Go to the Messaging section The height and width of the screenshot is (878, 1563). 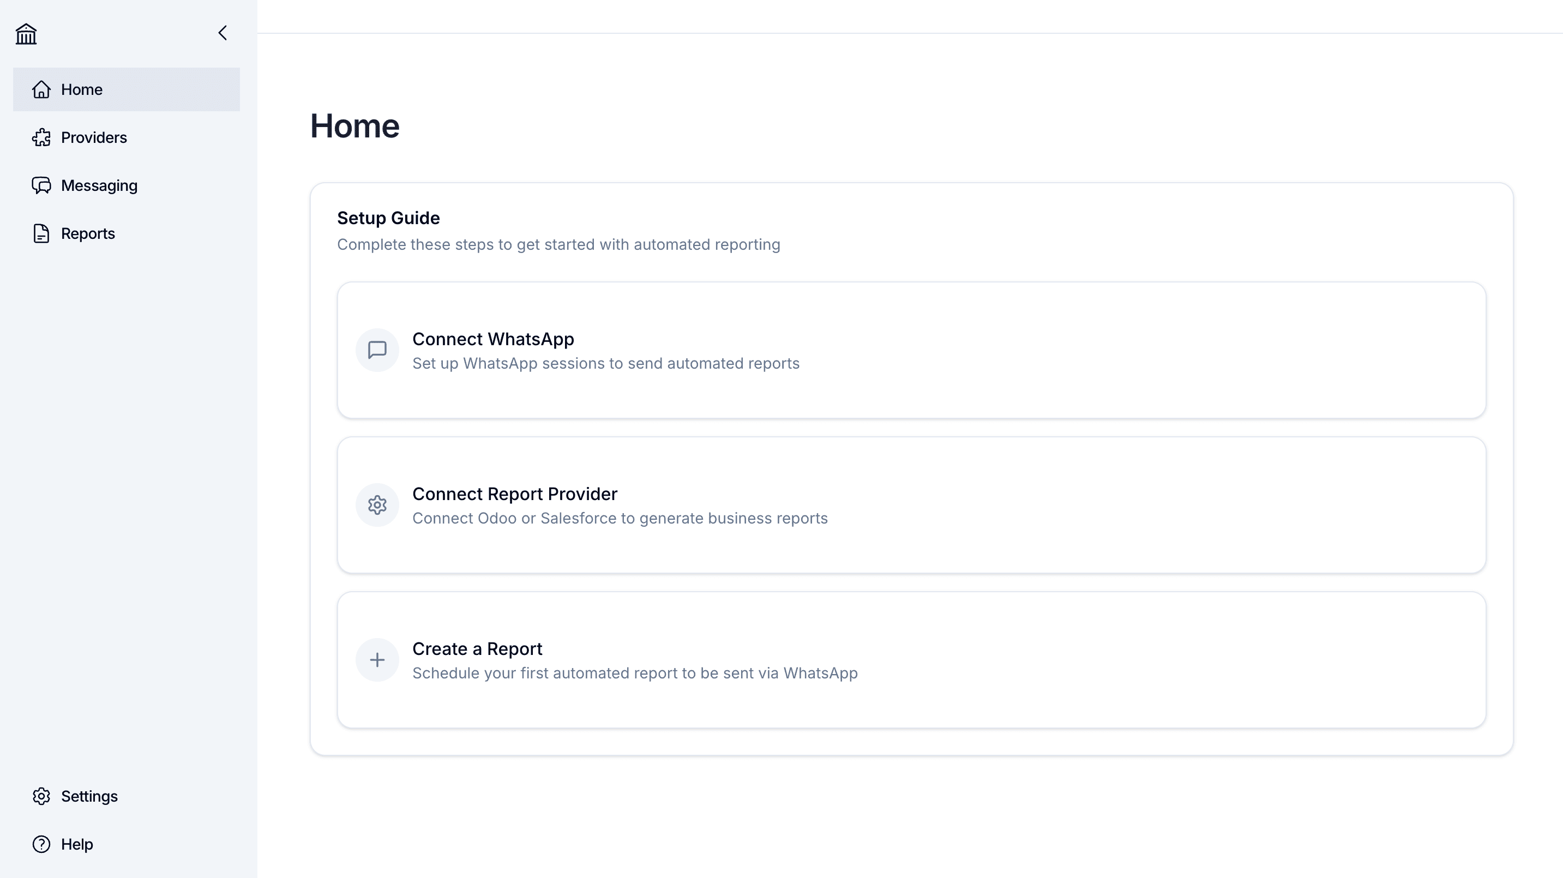pos(99,185)
